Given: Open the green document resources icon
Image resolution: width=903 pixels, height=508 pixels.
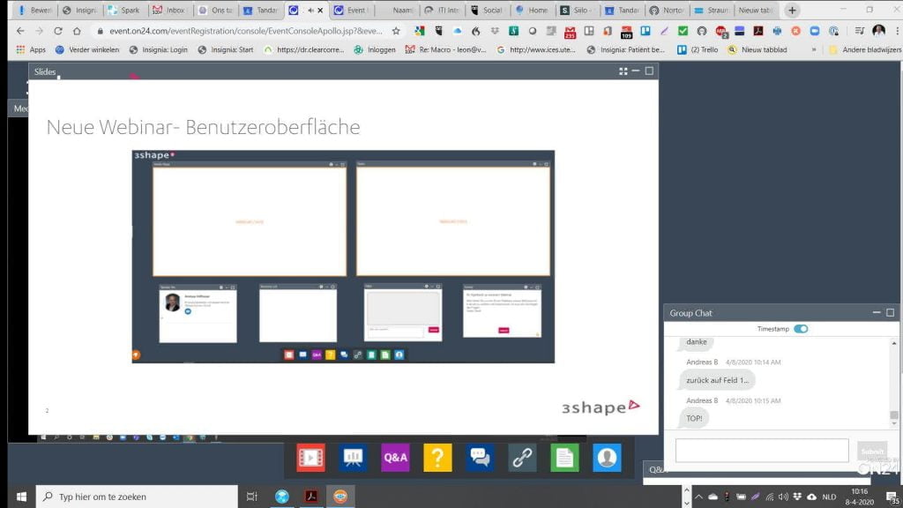Looking at the screenshot, I should tap(564, 457).
